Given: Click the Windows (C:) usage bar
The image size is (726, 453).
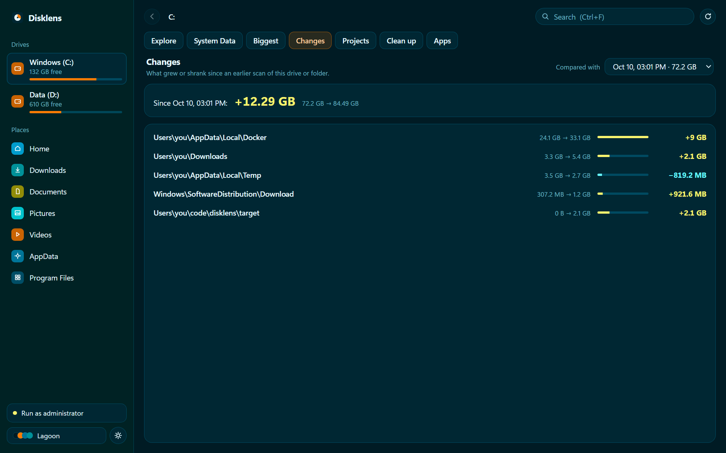Looking at the screenshot, I should click(76, 79).
